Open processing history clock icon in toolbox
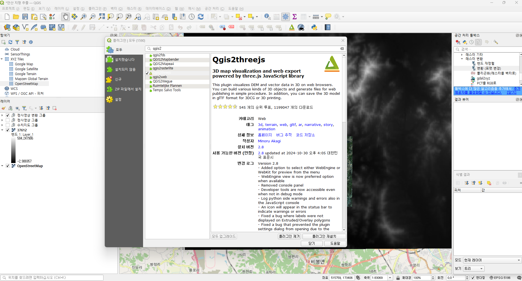The height and width of the screenshot is (281, 522). click(x=471, y=42)
